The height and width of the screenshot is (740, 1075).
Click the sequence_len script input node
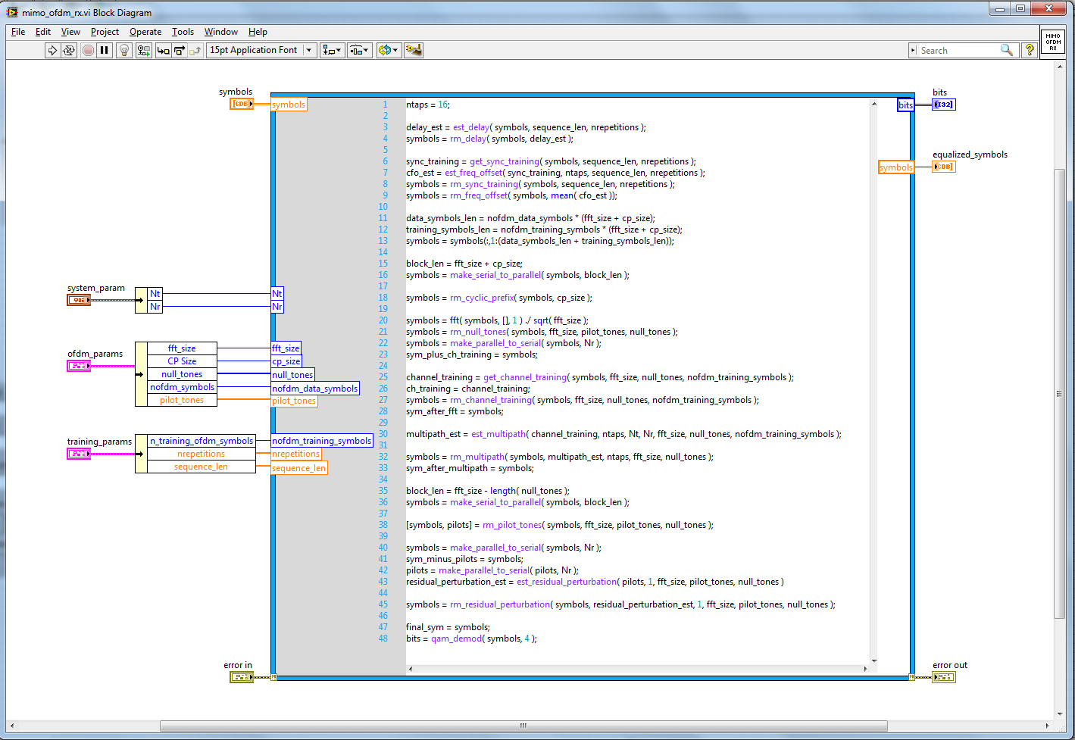coord(299,468)
